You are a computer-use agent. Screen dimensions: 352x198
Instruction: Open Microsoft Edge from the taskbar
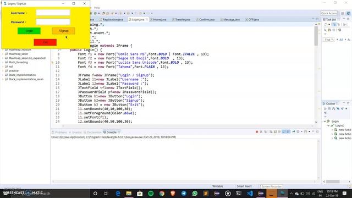[x=118, y=193]
